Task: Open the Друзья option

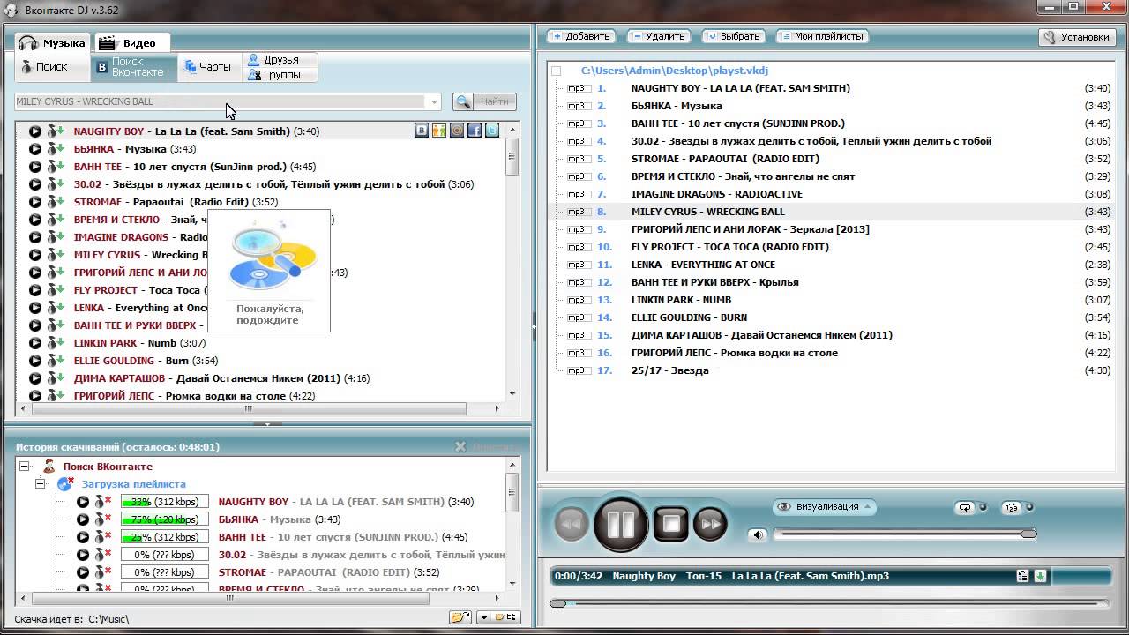Action: (x=280, y=60)
